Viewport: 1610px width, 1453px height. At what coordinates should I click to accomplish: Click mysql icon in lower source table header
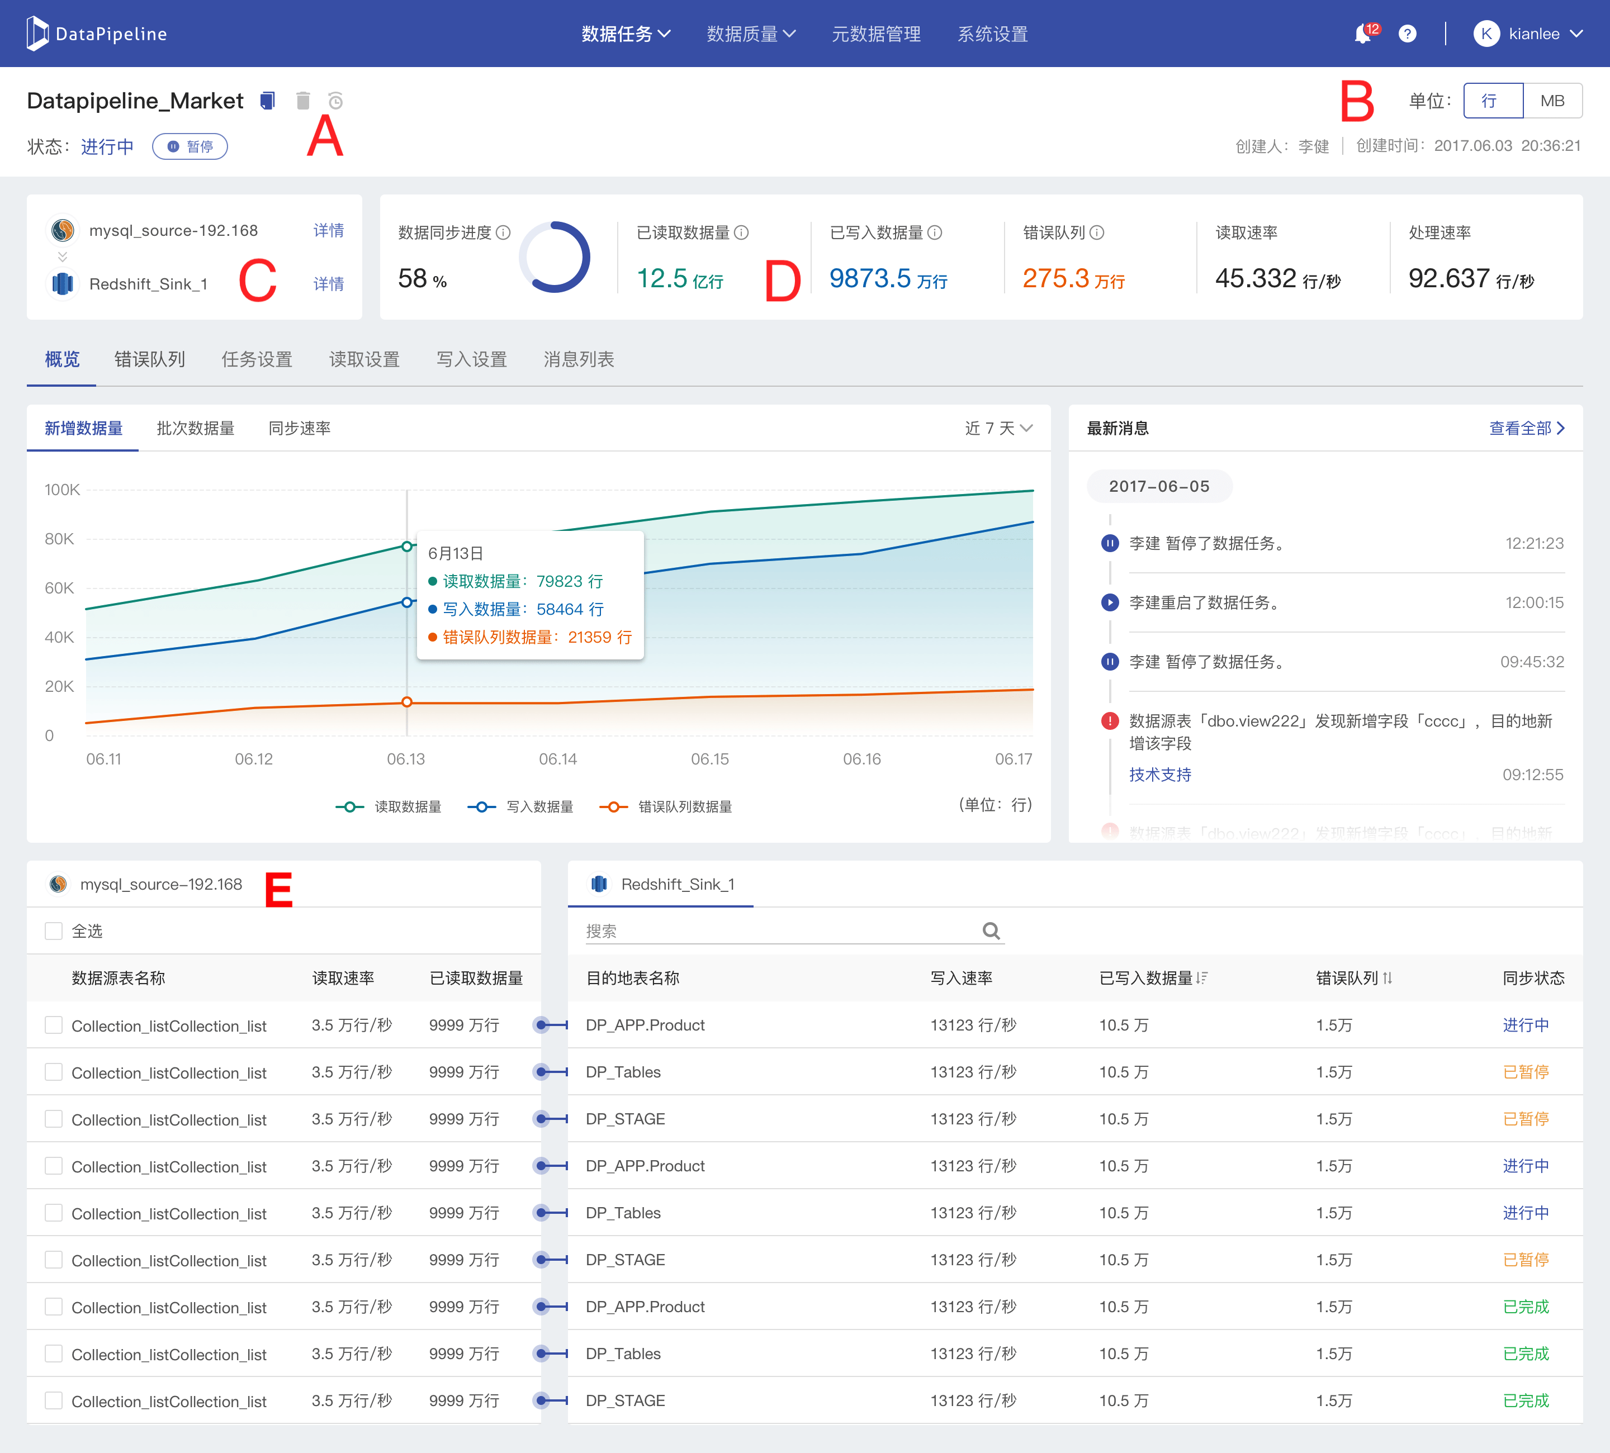(58, 884)
